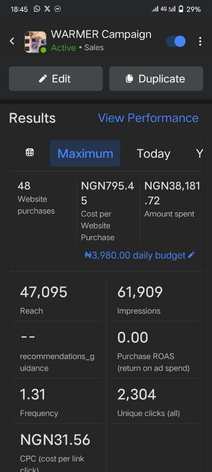212x472 pixels.
Task: Tap the WARMER Campaign thumbnail image
Action: (35, 42)
